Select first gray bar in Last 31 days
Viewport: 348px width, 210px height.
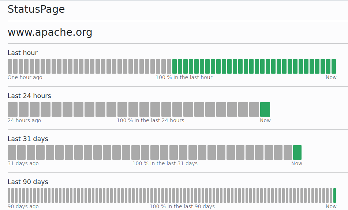click(12, 152)
